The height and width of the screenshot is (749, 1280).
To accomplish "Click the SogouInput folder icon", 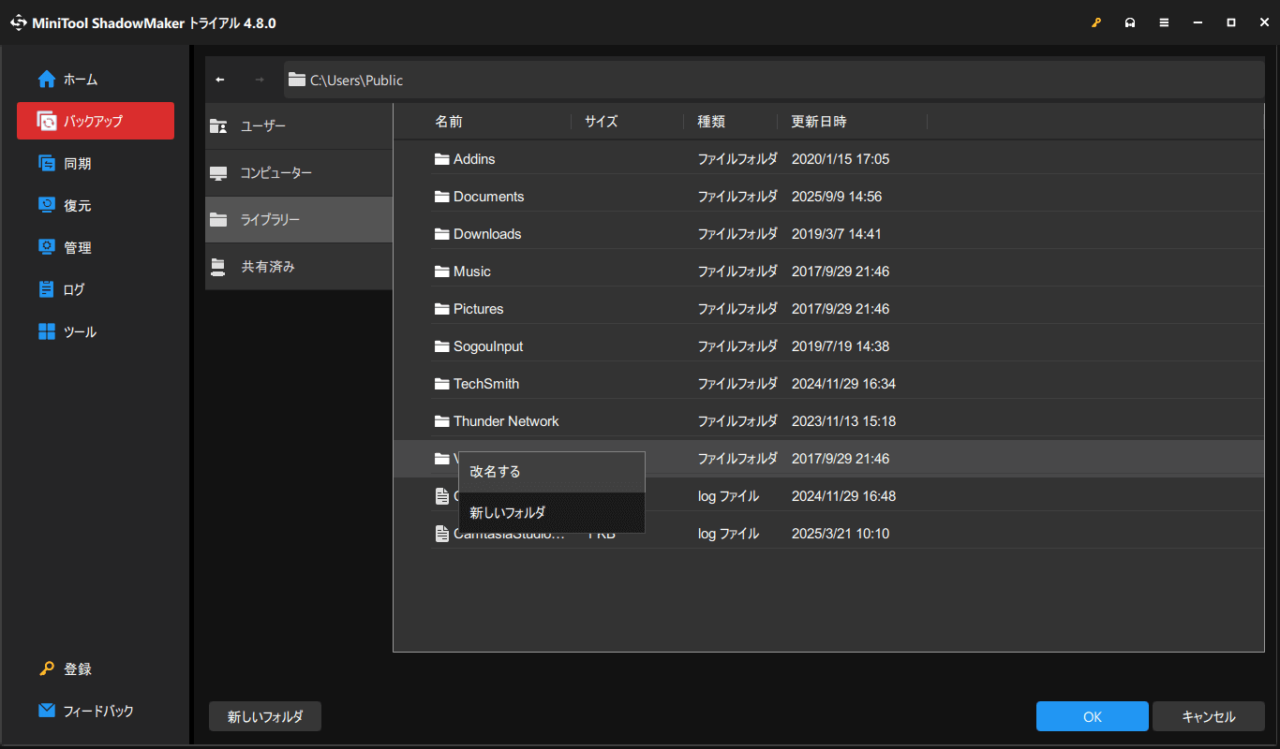I will (442, 346).
